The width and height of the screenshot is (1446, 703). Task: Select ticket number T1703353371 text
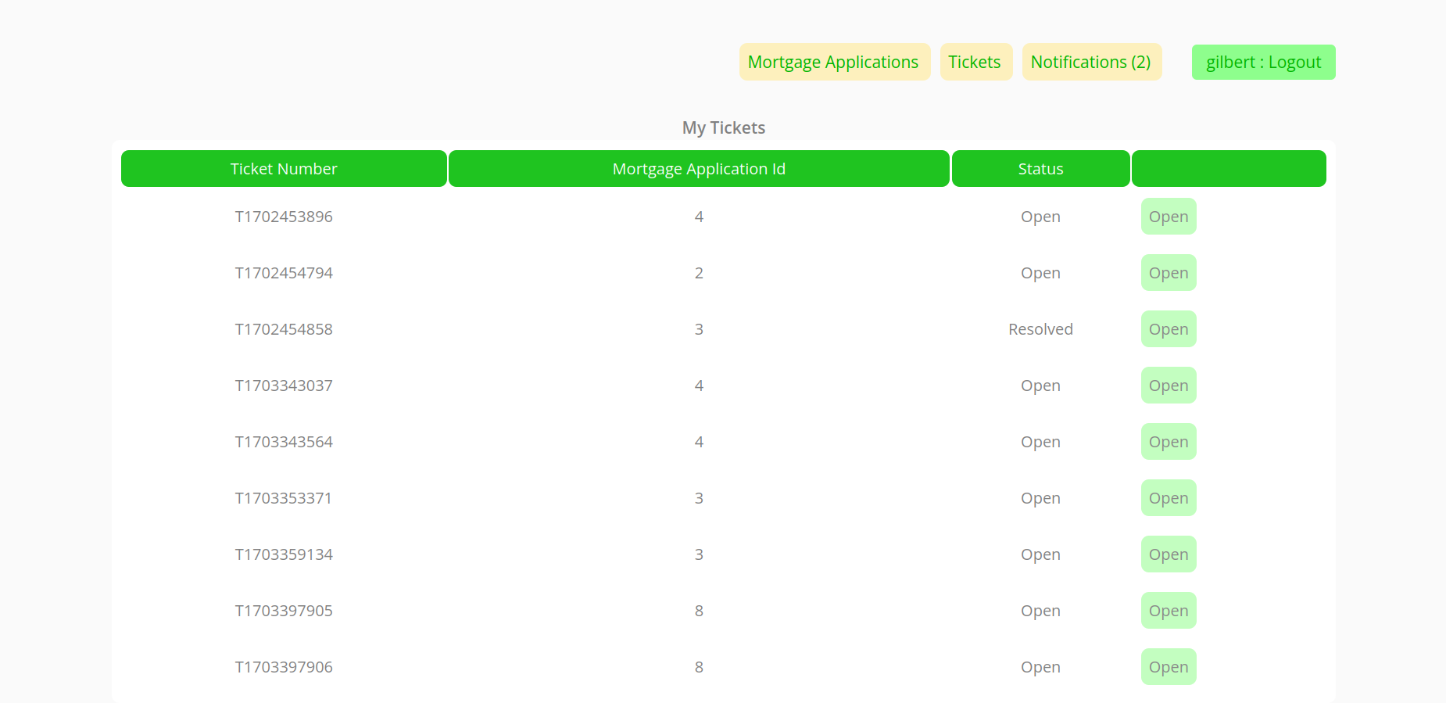click(x=284, y=498)
